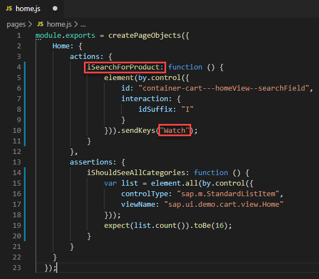The width and height of the screenshot is (319, 279).
Task: Click controlType on line 16
Action: 144,194
